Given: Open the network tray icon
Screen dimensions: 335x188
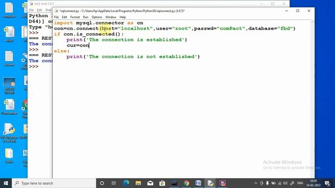Looking at the screenshot, I should 280,183.
